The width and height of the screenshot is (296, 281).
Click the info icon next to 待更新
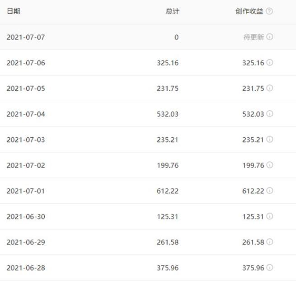pyautogui.click(x=270, y=37)
